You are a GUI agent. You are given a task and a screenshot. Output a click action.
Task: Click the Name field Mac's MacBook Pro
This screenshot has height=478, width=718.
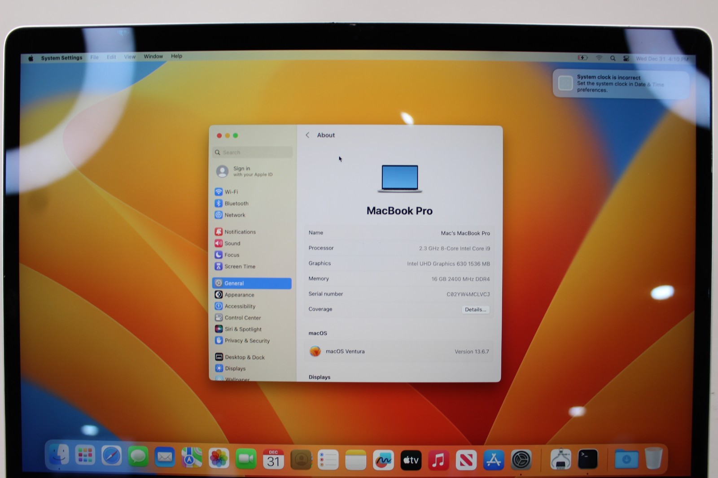(x=465, y=233)
